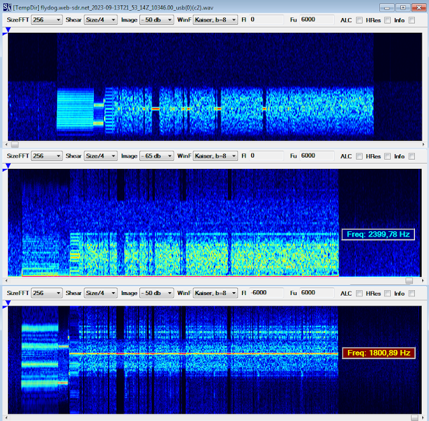Click blue position marker above bottom spectrogram
This screenshot has height=421, width=429.
pyautogui.click(x=8, y=302)
